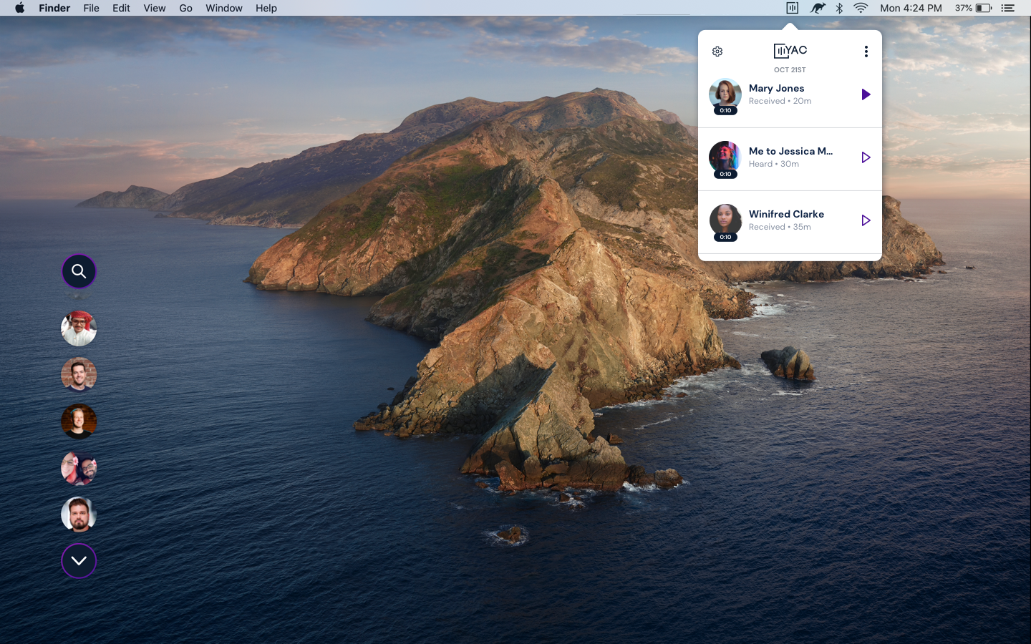Click the battery status indicator
This screenshot has width=1031, height=644.
pos(983,8)
